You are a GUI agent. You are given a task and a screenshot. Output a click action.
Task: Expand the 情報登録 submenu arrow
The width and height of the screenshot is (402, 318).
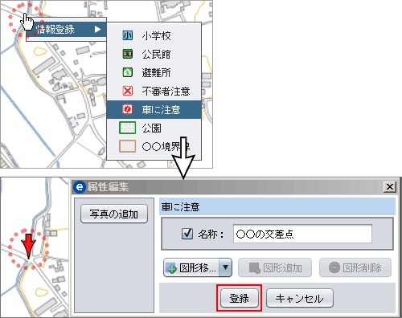click(x=97, y=29)
